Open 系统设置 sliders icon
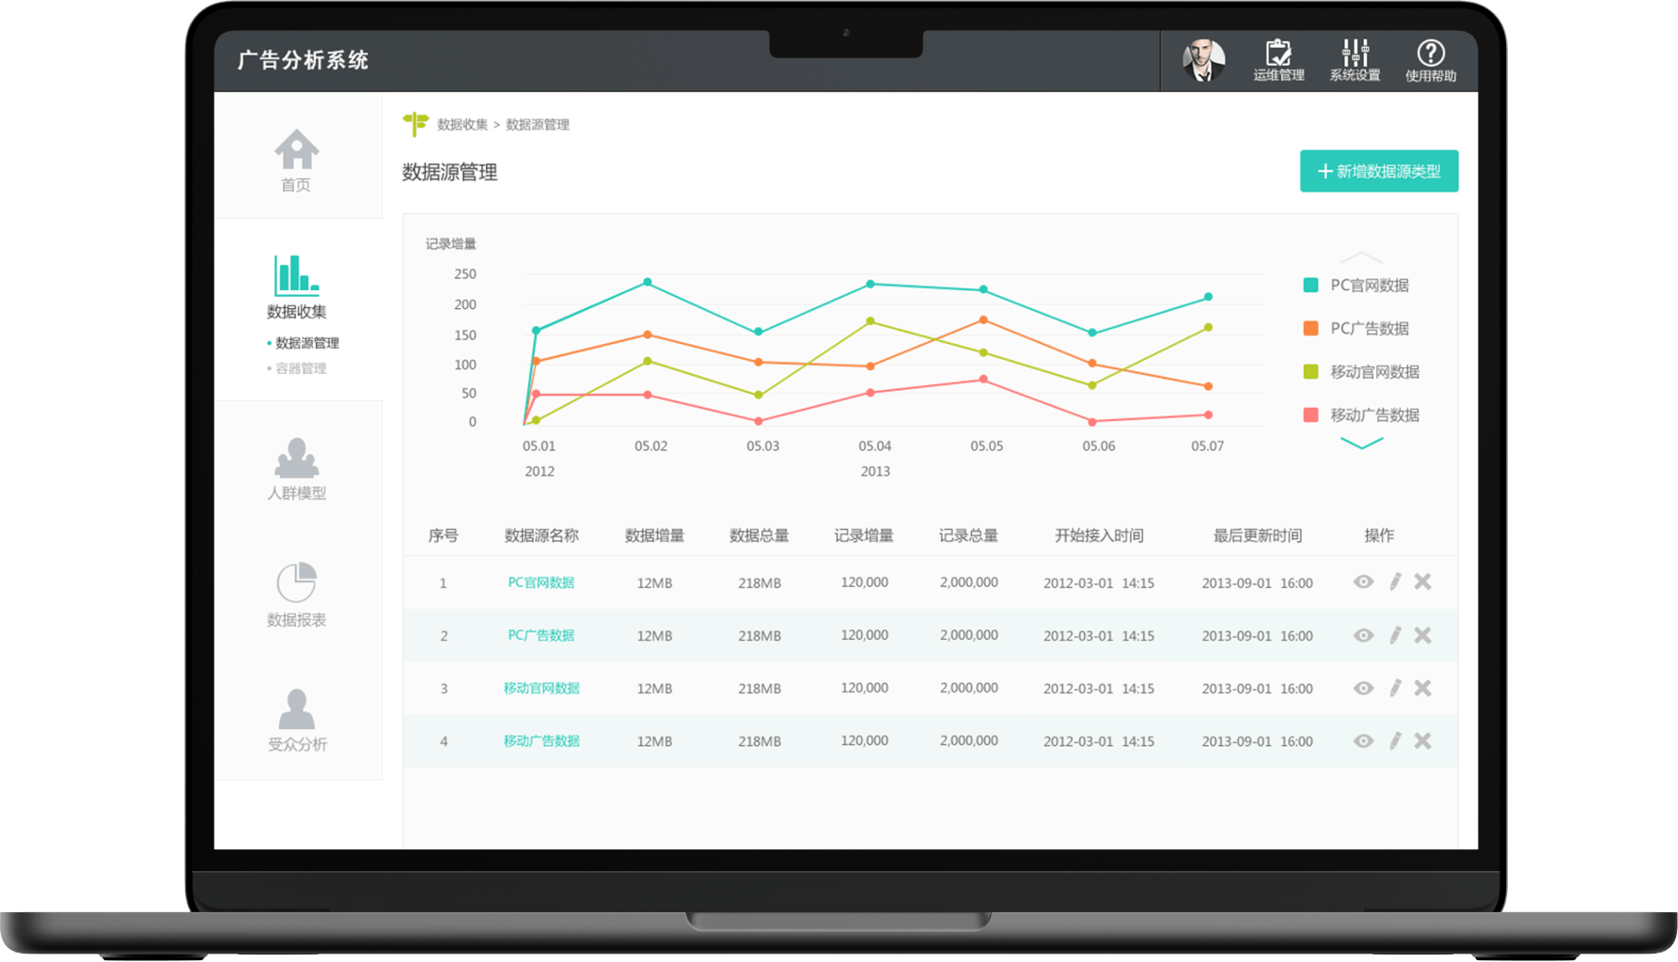Image resolution: width=1678 pixels, height=962 pixels. 1355,54
